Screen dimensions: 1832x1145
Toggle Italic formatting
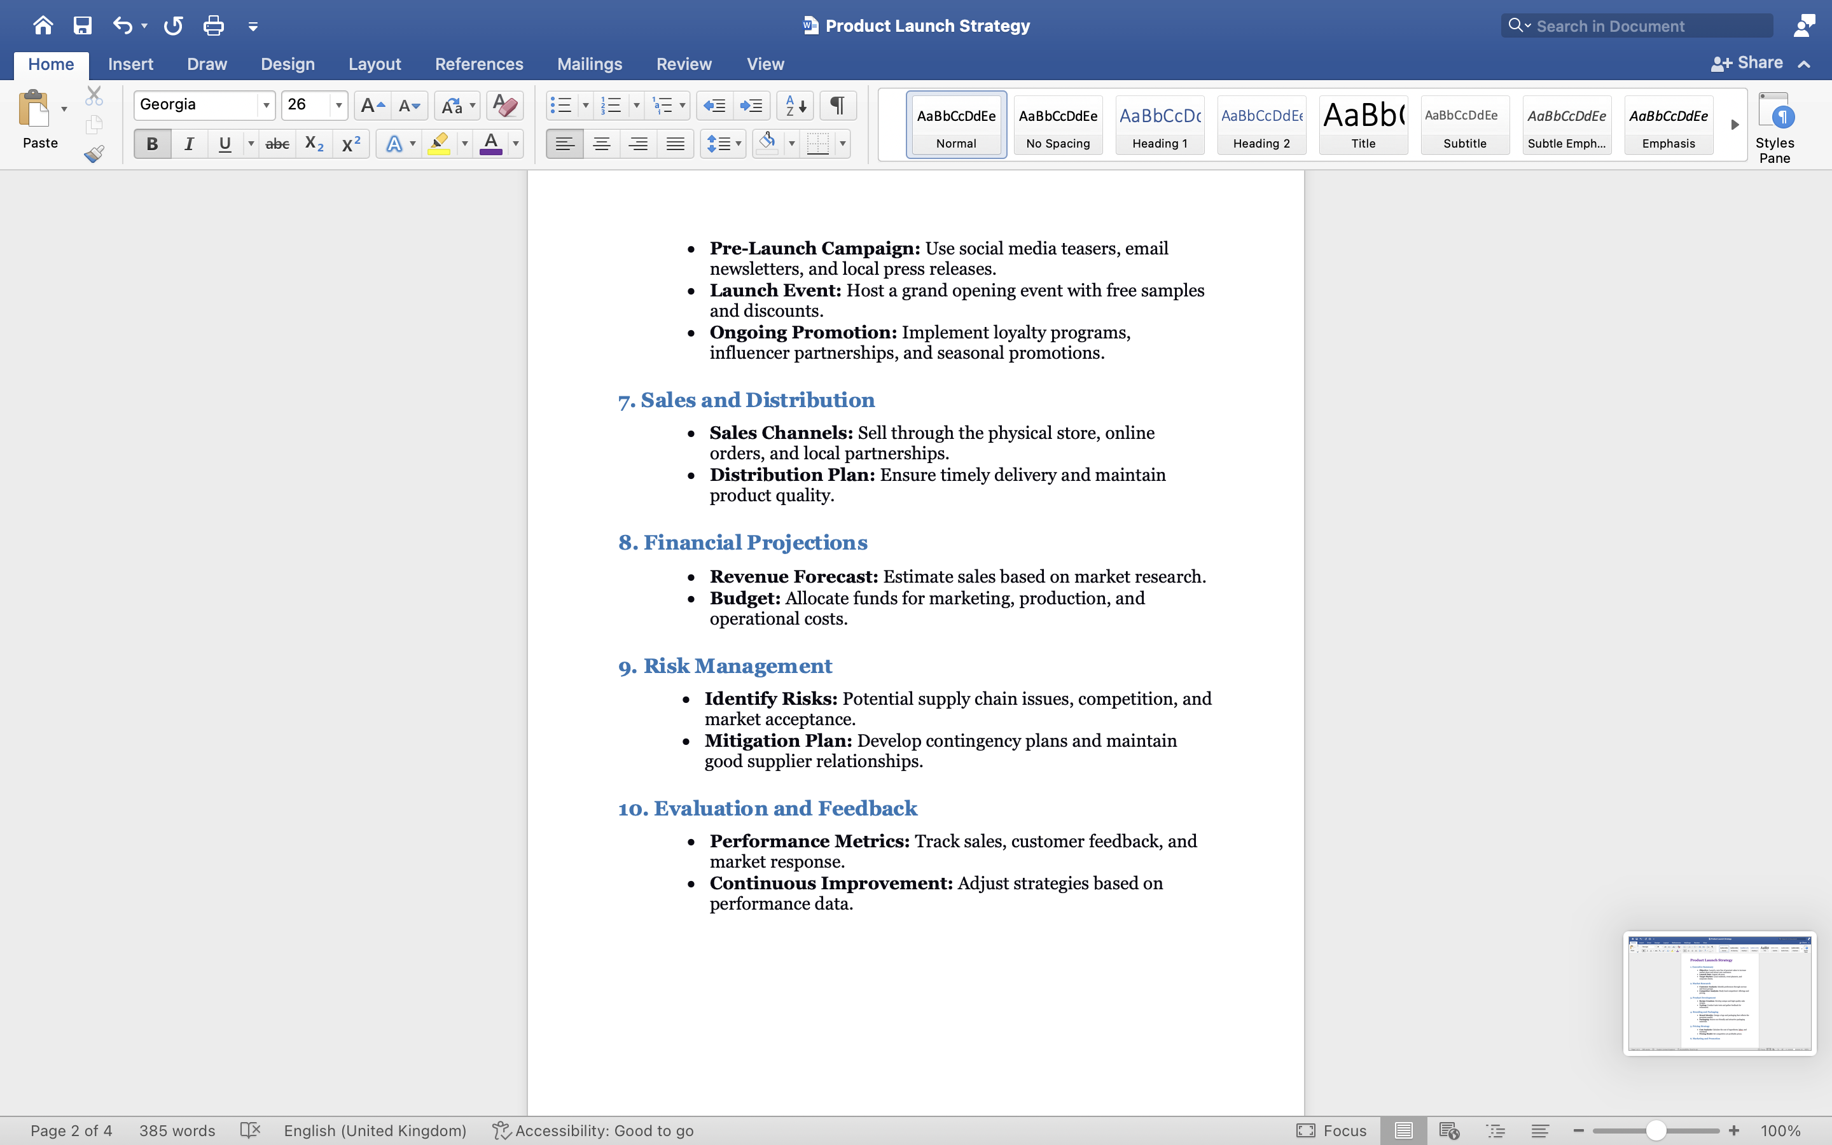coord(188,144)
